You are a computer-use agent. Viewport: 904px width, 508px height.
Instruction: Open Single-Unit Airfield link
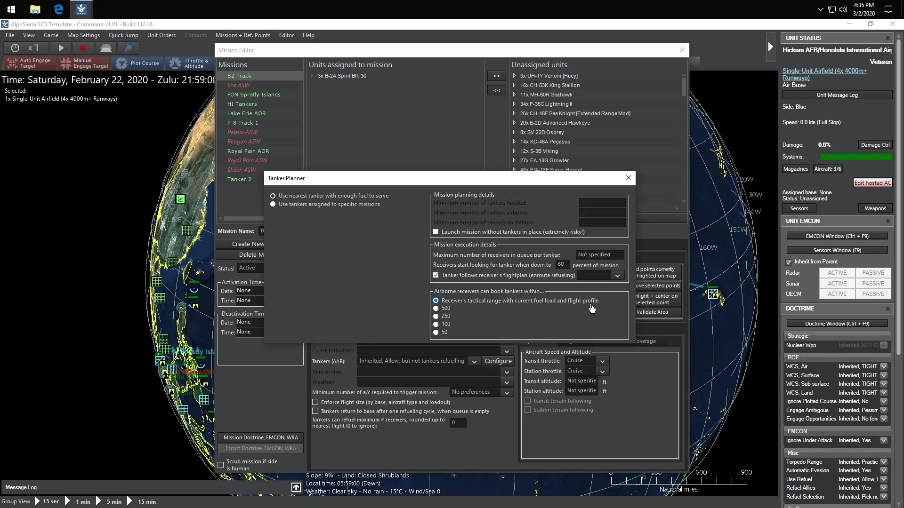coord(824,74)
